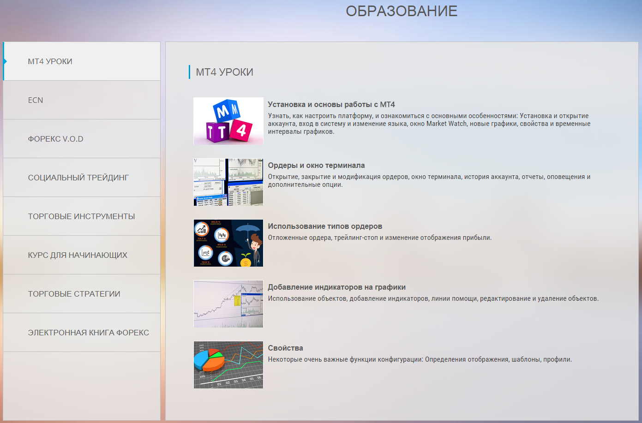Open the 'Свойства' lesson link

tap(285, 348)
